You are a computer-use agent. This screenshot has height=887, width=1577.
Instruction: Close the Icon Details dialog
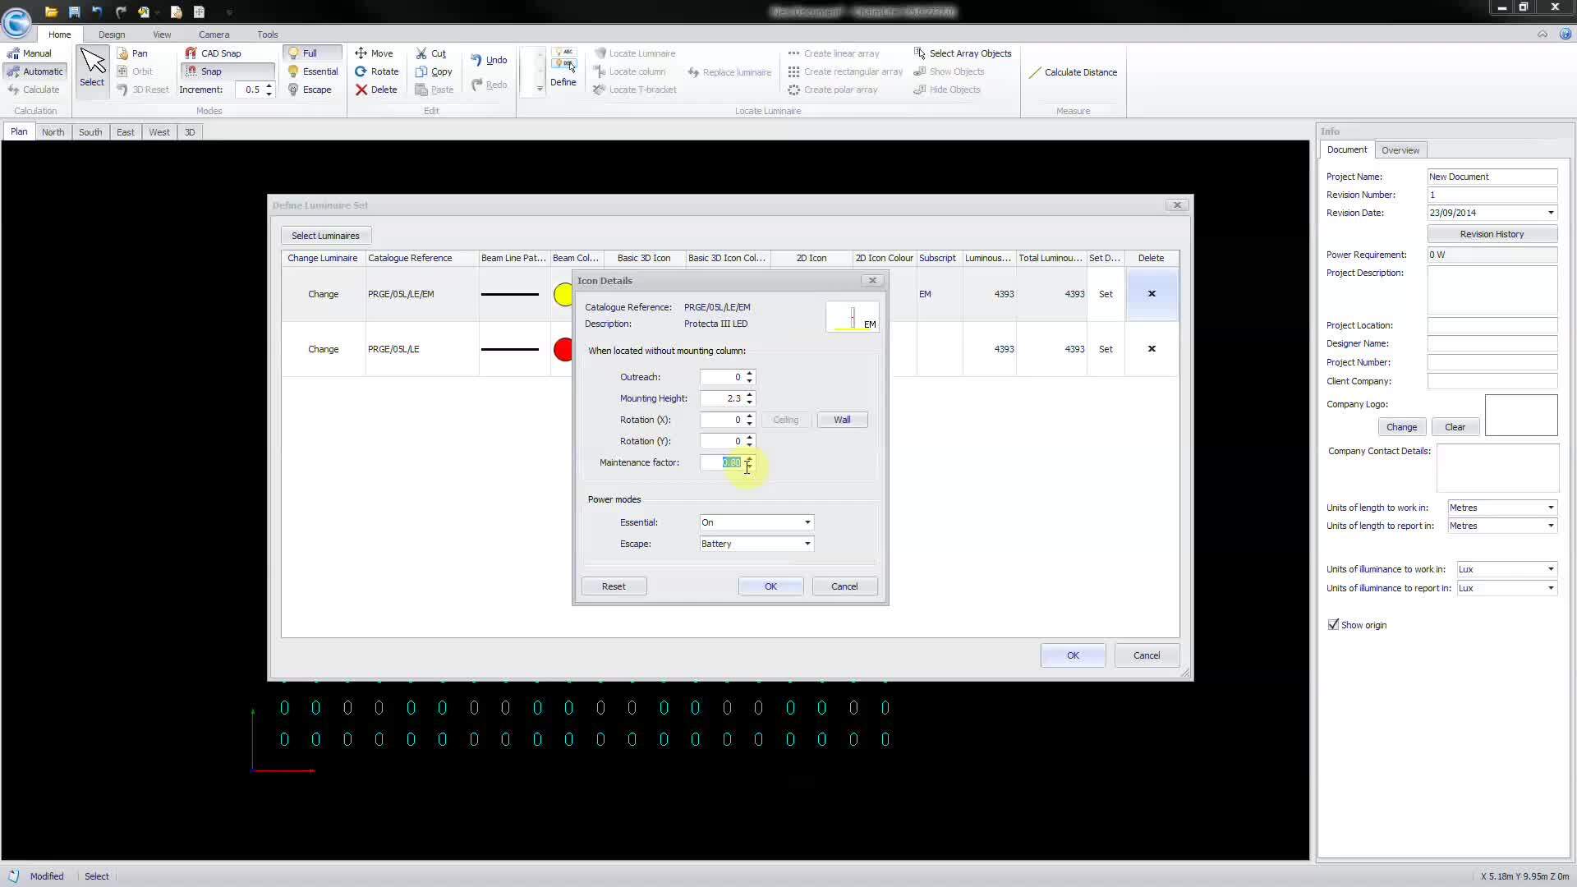(872, 281)
